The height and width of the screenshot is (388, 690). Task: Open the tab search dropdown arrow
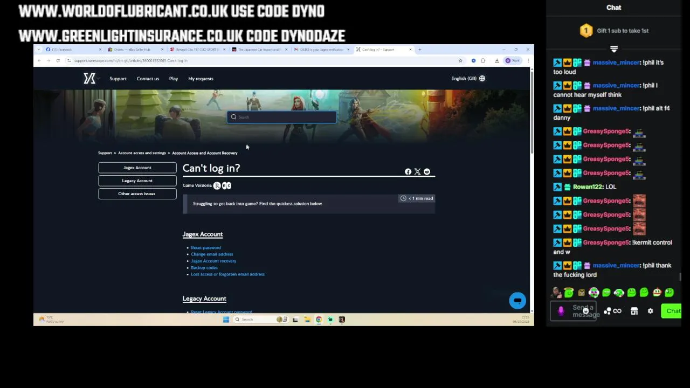click(38, 50)
